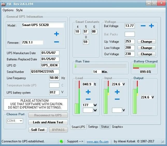Click Change button for Up Voltage
The height and width of the screenshot is (146, 167).
pos(147,42)
